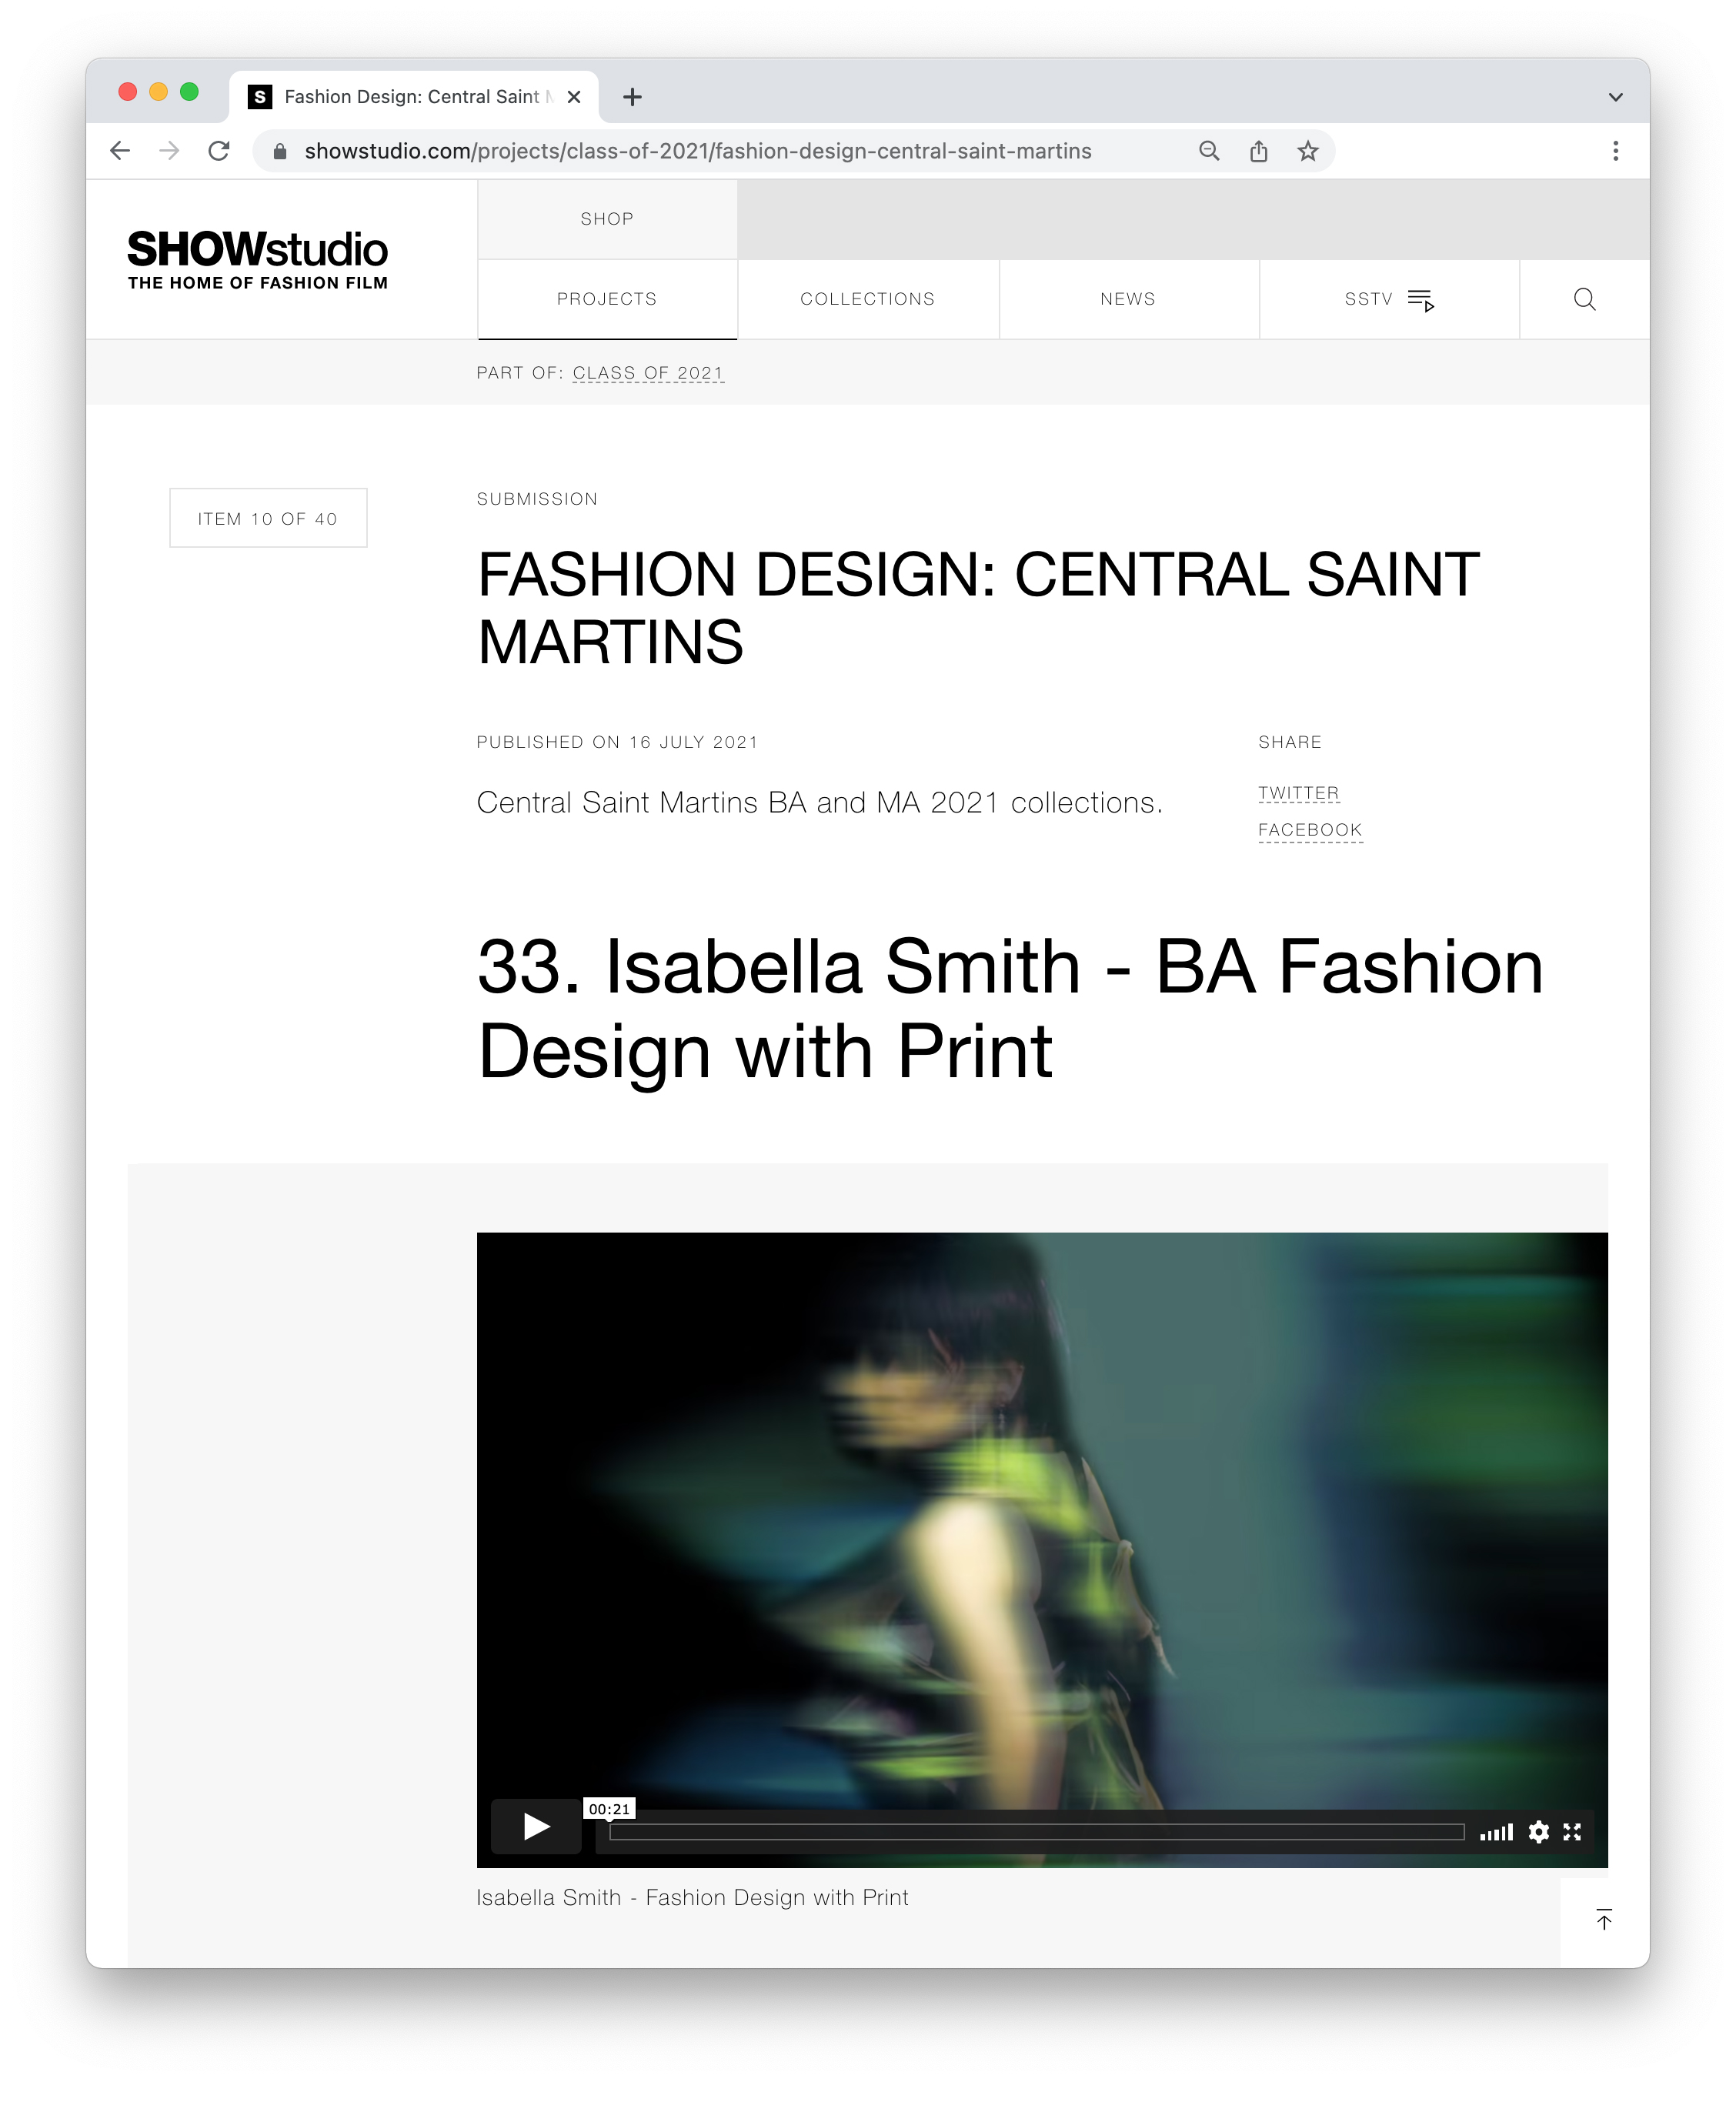Expand the tab search chevron
Viewport: 1736px width, 2122px height.
[x=1615, y=97]
